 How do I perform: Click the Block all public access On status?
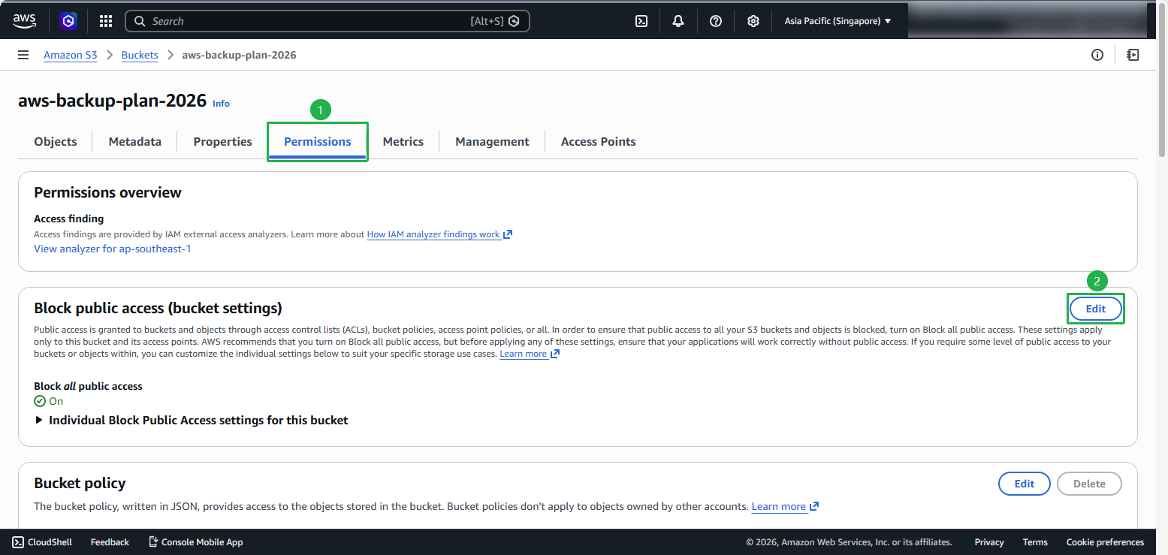[49, 401]
